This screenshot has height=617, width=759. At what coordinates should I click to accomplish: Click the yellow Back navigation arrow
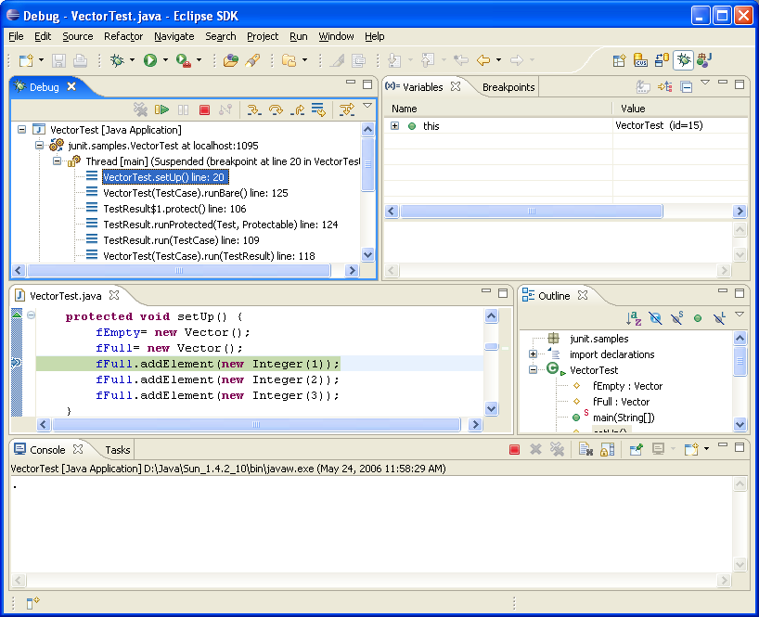pyautogui.click(x=483, y=60)
